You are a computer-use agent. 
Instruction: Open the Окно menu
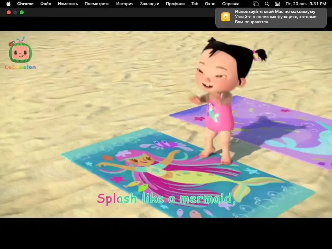pos(210,4)
